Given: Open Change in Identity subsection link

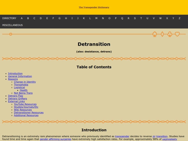Looking at the screenshot, I should point(25,82).
